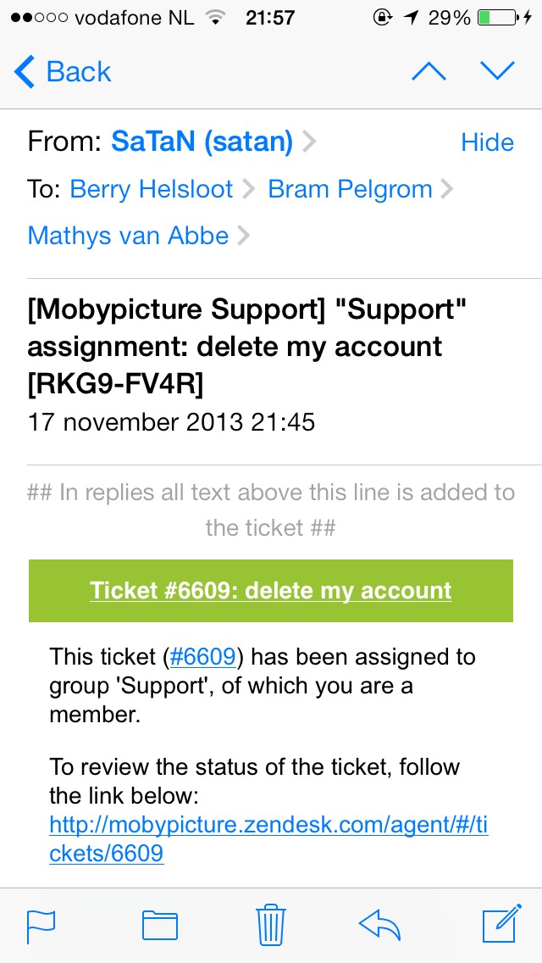This screenshot has width=542, height=963.
Task: Open recipient Mathys van Abbe
Action: pyautogui.click(x=128, y=236)
